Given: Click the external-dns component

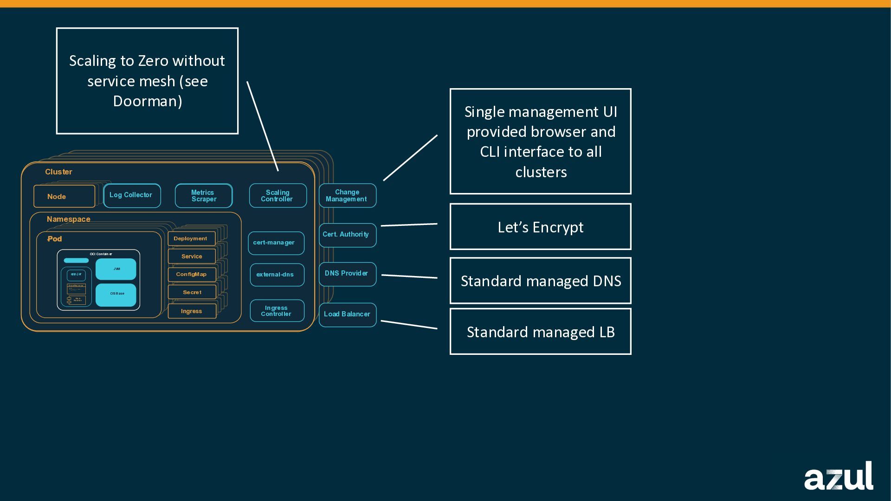Looking at the screenshot, I should 277,275.
